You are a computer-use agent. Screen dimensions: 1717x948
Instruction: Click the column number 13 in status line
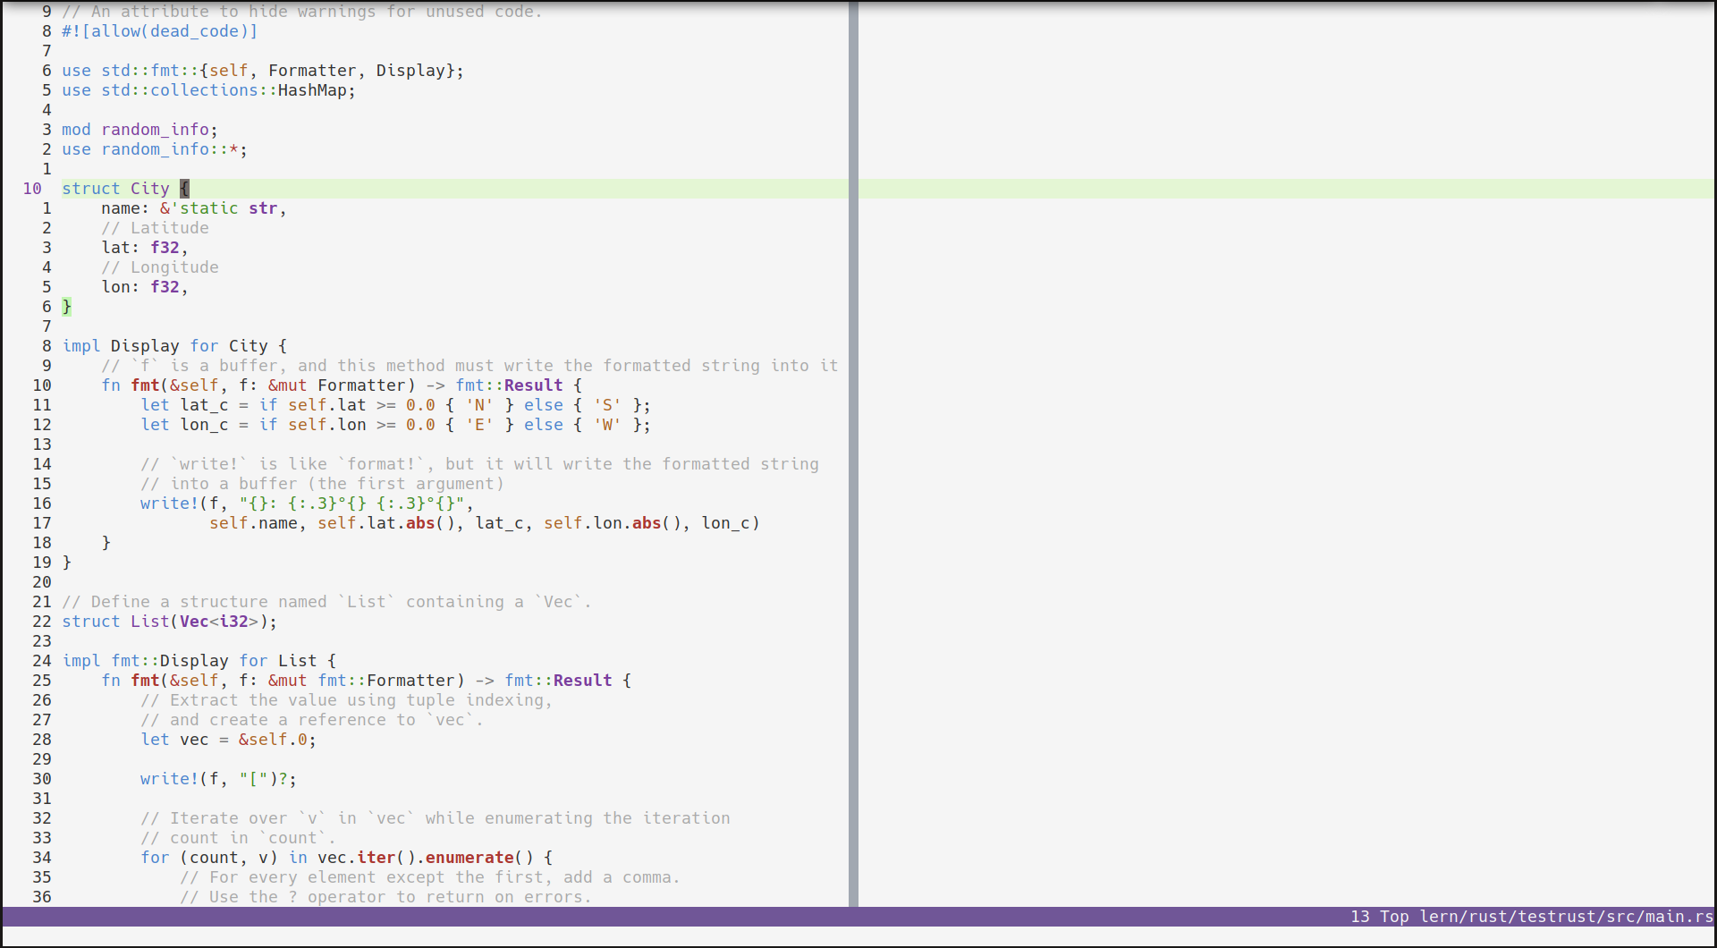pos(1360,917)
